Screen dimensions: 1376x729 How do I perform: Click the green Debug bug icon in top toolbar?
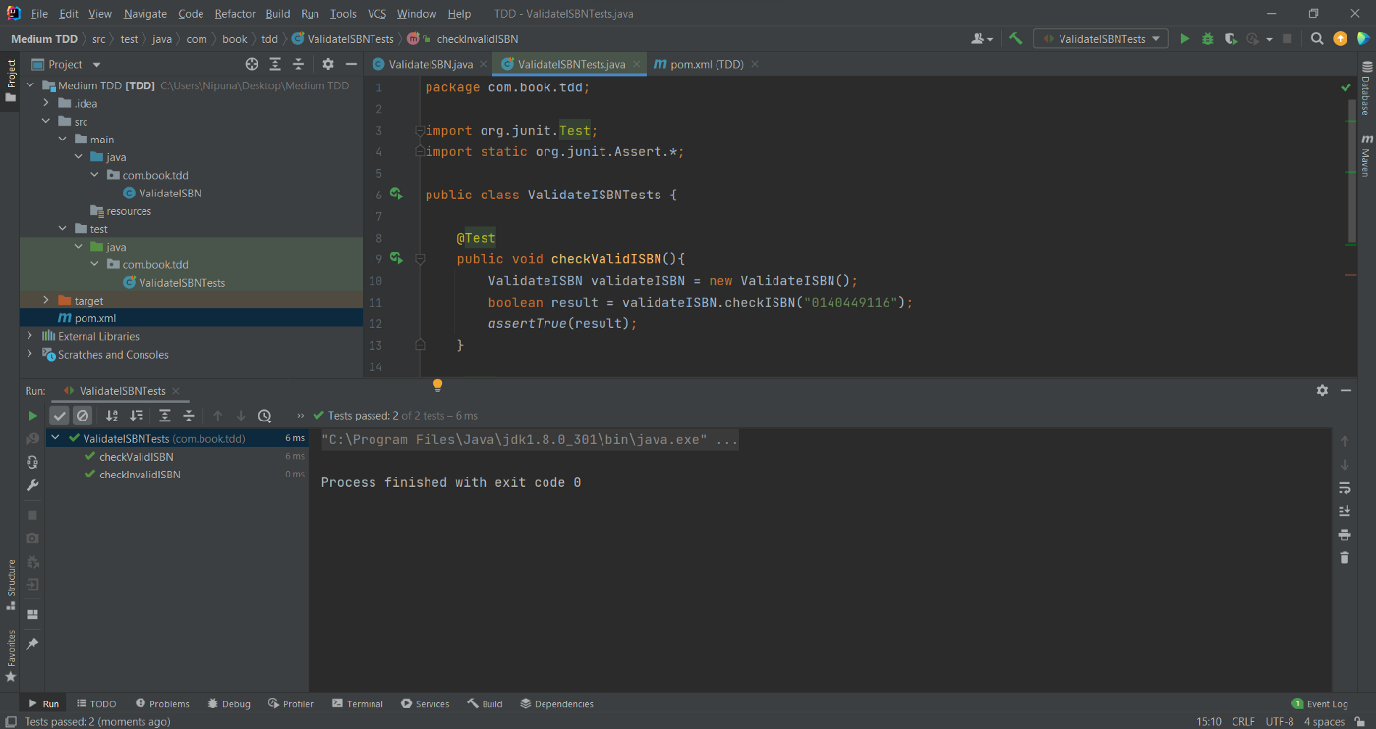click(1208, 39)
